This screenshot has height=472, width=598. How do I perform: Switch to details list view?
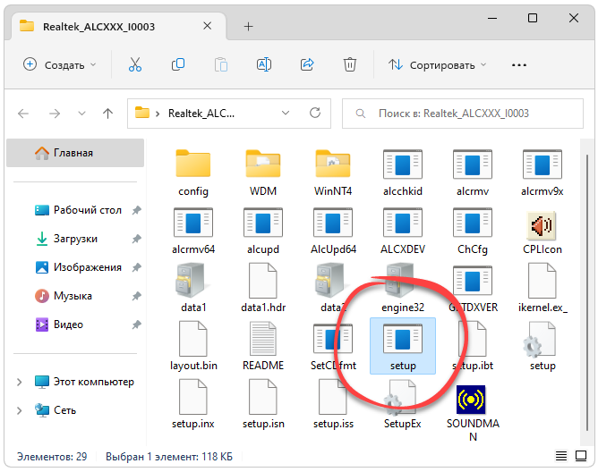tap(561, 456)
